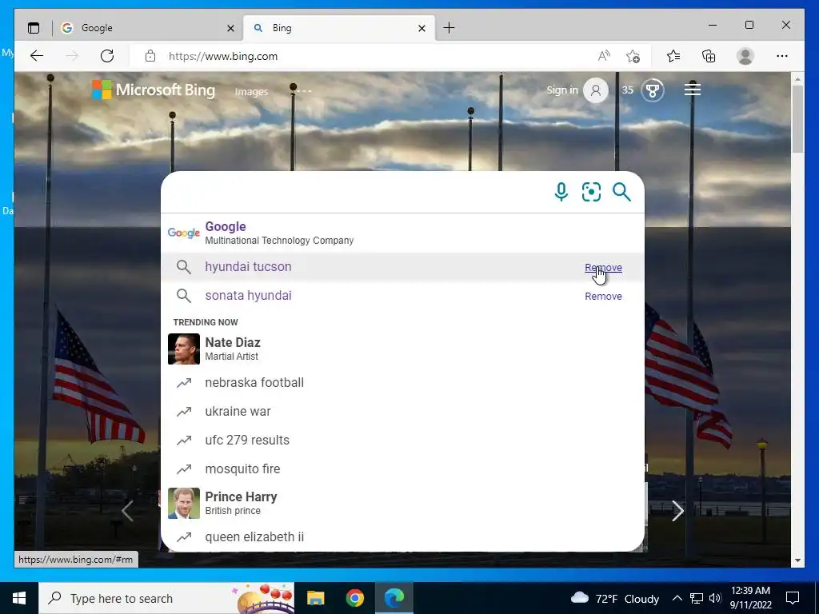Click the Microsoft Bing logo
Viewport: 819px width, 614px height.
[x=154, y=90]
